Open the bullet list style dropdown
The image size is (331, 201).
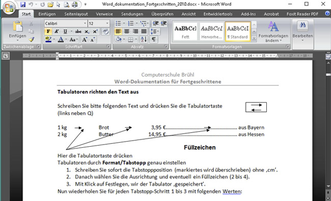pos(124,23)
